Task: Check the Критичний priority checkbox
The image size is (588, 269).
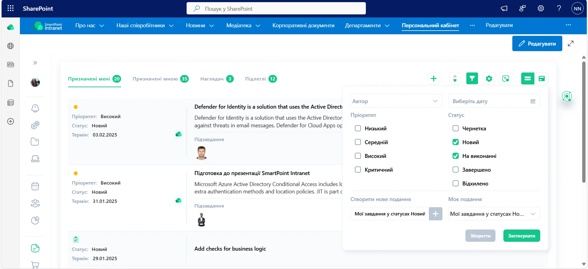Action: (358, 170)
